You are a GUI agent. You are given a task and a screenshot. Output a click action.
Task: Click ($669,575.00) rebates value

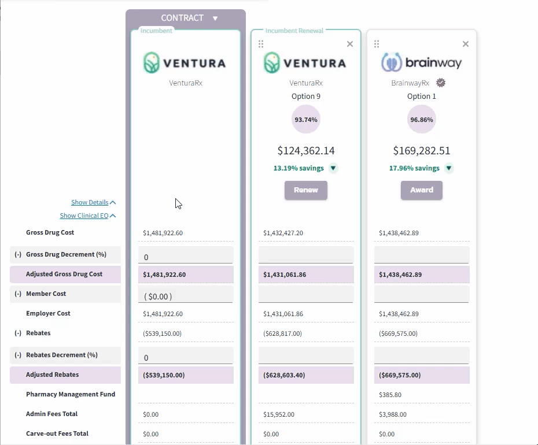(x=398, y=333)
